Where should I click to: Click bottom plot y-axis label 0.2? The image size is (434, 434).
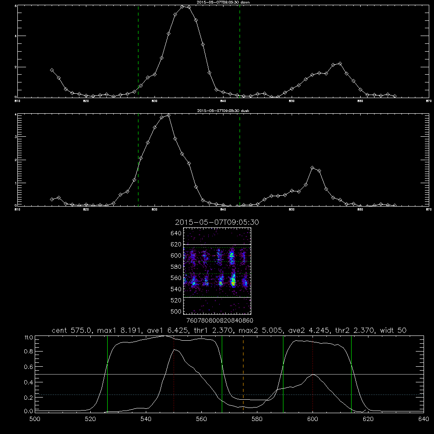click(x=29, y=398)
